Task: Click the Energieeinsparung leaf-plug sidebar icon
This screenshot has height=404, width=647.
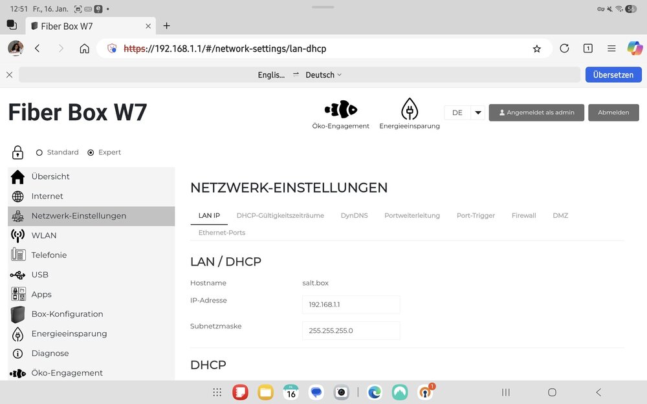Action: pyautogui.click(x=17, y=334)
